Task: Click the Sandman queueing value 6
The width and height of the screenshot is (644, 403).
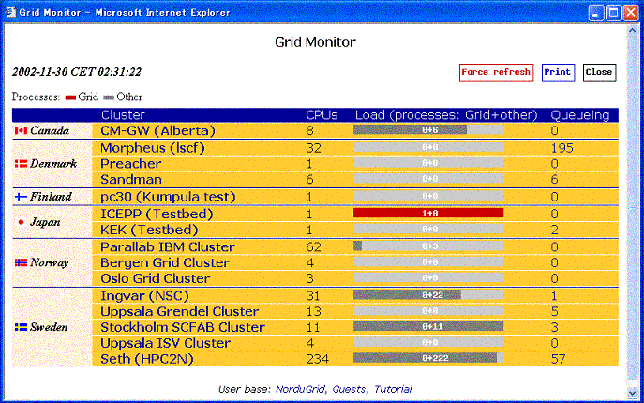Action: [554, 180]
